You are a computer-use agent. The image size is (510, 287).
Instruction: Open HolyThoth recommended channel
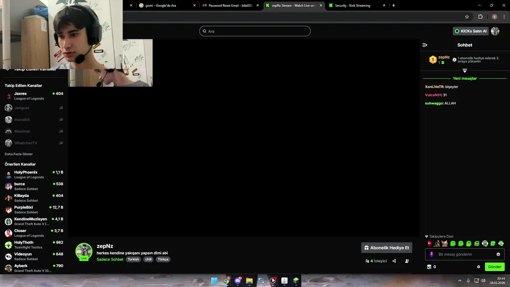(34, 245)
